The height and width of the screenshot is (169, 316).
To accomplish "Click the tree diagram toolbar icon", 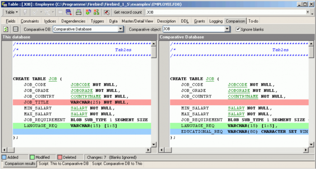I will click(96, 12).
